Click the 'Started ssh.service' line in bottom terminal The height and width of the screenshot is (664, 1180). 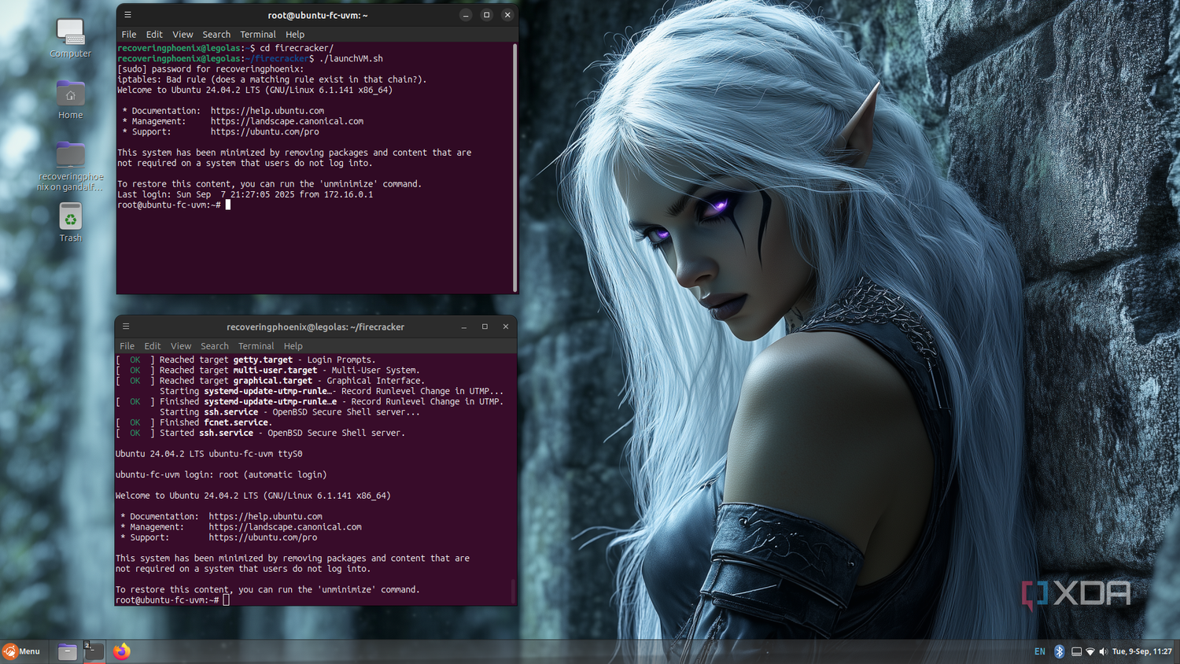click(x=260, y=433)
